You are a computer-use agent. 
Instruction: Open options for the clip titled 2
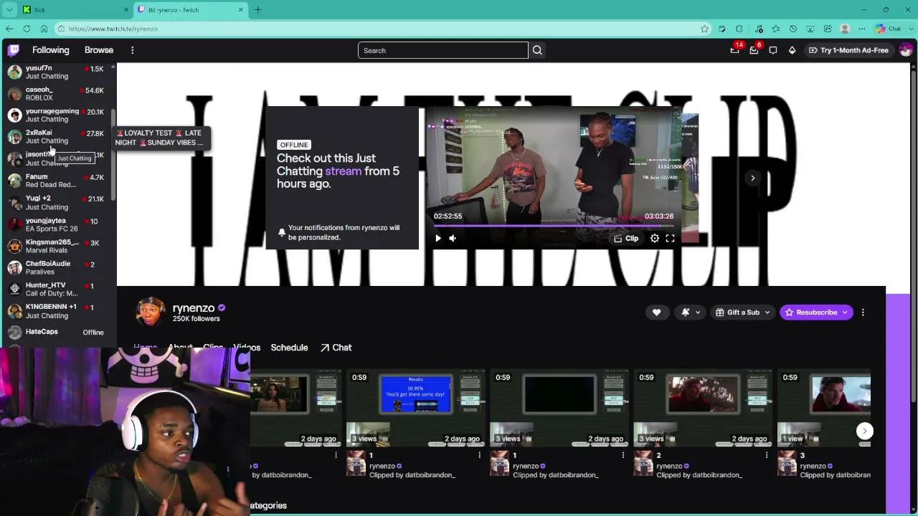[767, 455]
